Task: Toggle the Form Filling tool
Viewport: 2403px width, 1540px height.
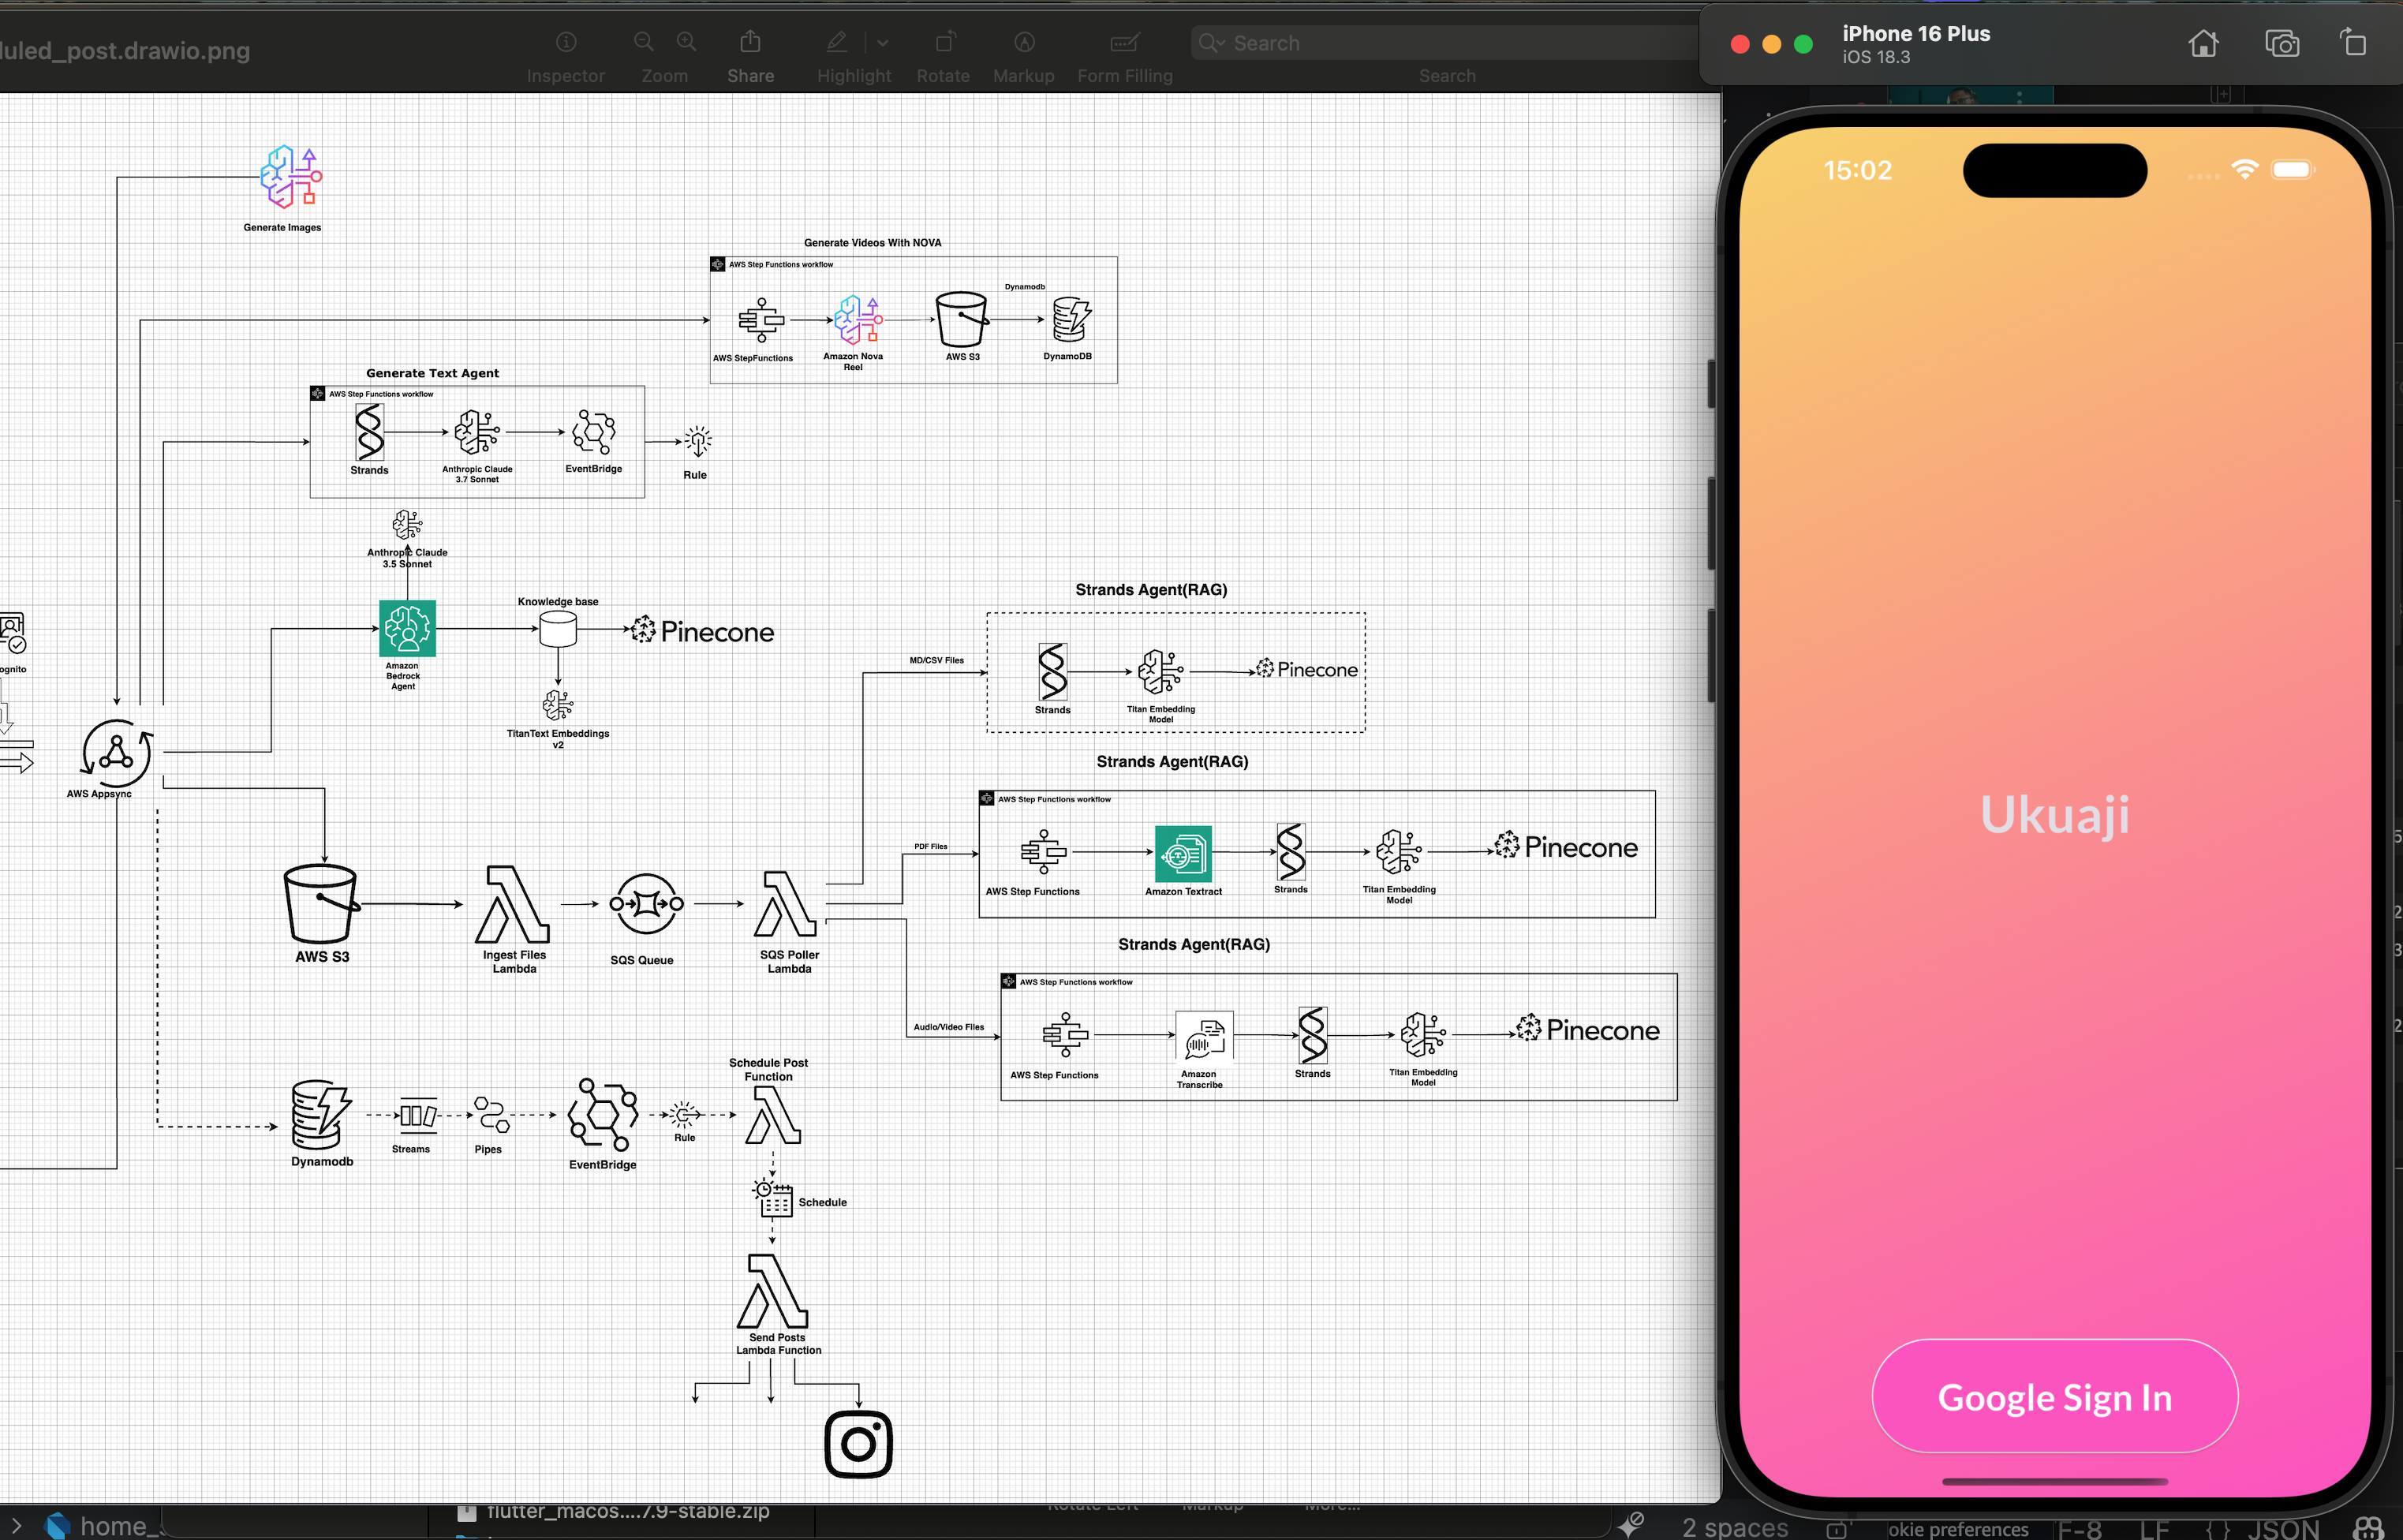Action: coord(1124,42)
